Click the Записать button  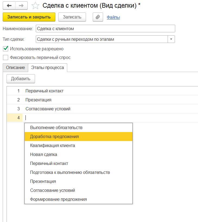pos(72,17)
